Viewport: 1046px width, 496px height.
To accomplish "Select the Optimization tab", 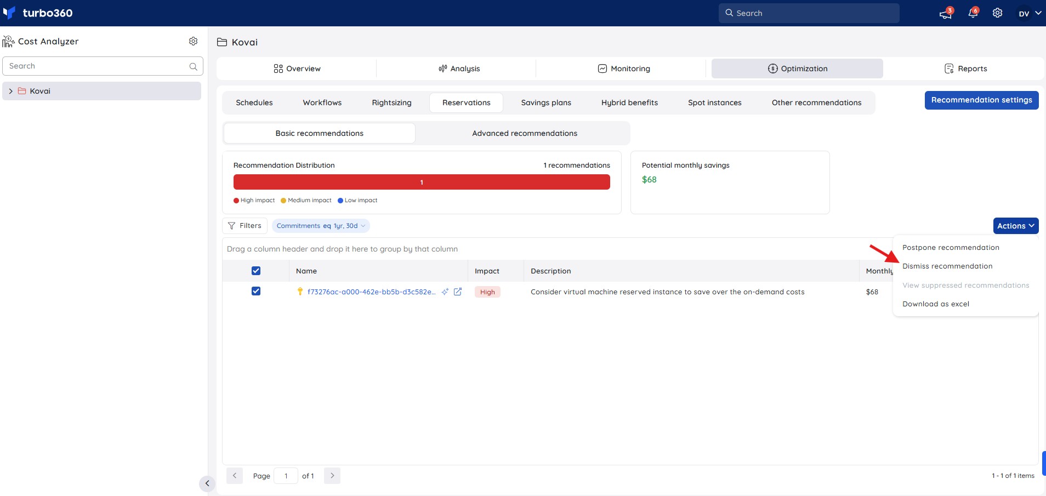I will click(797, 69).
